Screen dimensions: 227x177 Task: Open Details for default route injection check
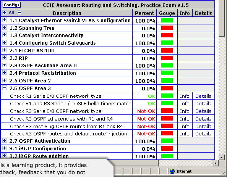click(x=203, y=134)
